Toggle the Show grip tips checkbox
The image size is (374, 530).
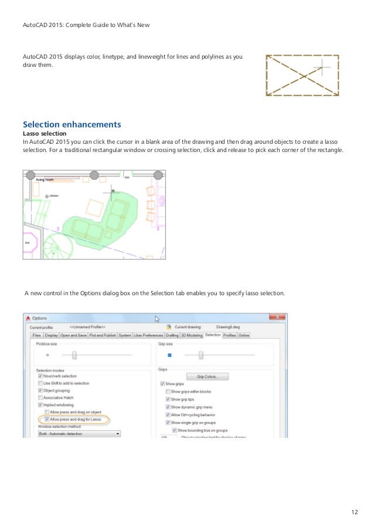pos(168,399)
